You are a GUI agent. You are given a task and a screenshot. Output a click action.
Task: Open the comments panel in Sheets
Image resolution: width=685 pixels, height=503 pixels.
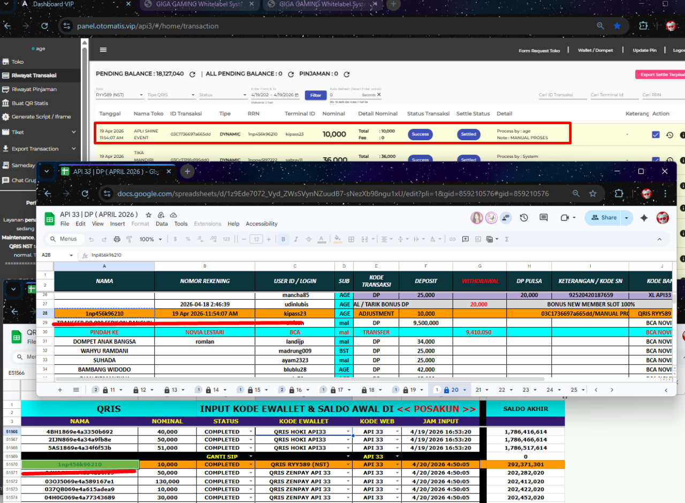(x=544, y=218)
